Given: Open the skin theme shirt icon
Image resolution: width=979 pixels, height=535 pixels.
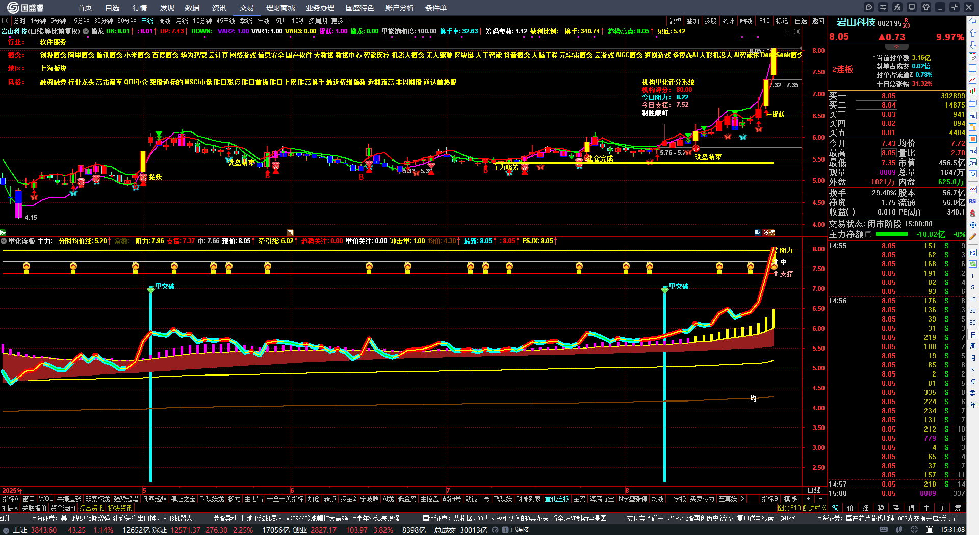Looking at the screenshot, I should pyautogui.click(x=926, y=7).
